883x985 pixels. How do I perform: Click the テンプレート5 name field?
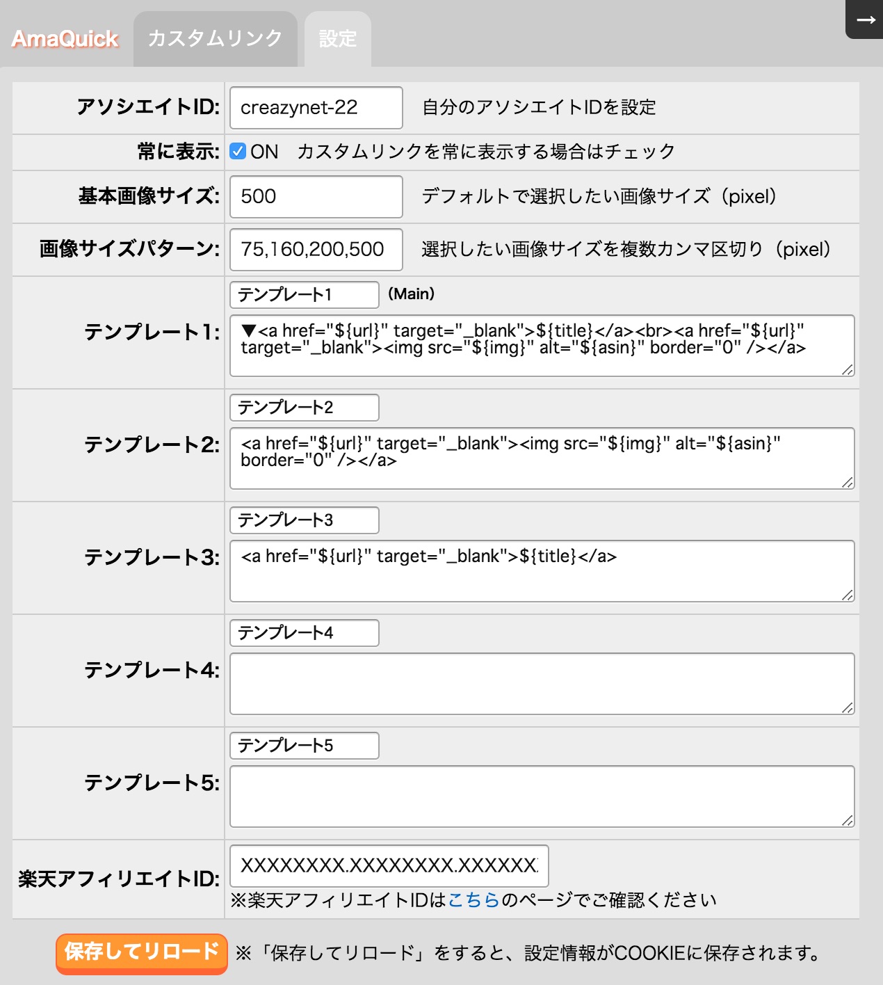coord(304,746)
